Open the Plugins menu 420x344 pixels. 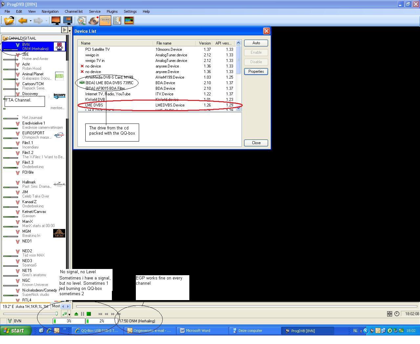112,11
